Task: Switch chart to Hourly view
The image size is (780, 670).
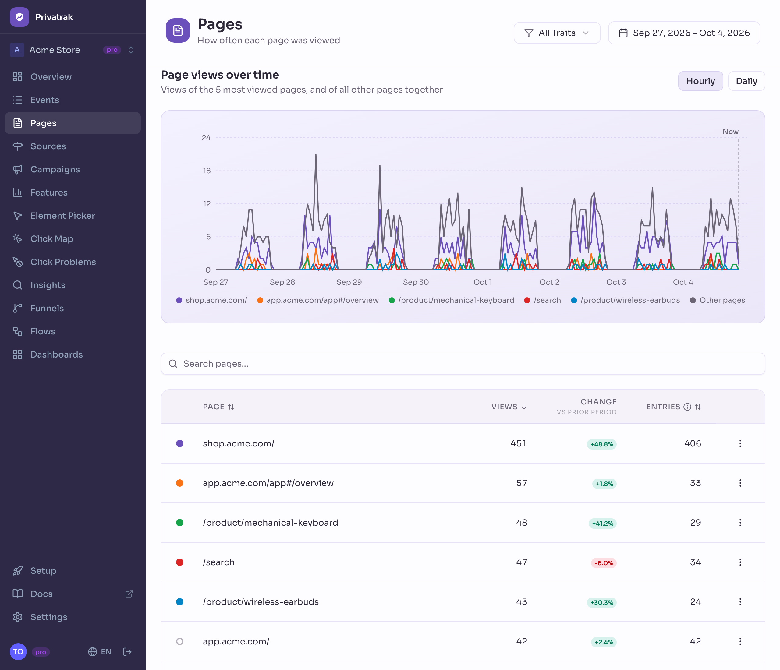Action: click(700, 81)
